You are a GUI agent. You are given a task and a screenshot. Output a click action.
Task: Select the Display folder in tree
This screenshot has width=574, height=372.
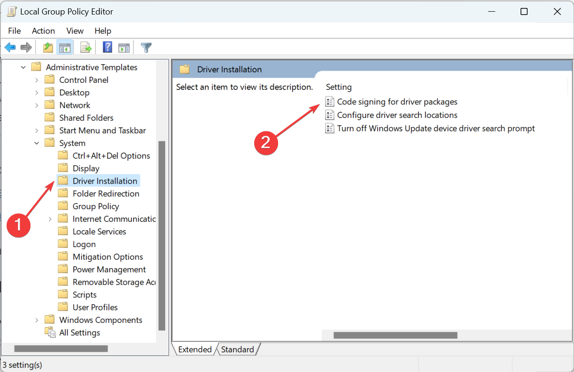point(86,168)
